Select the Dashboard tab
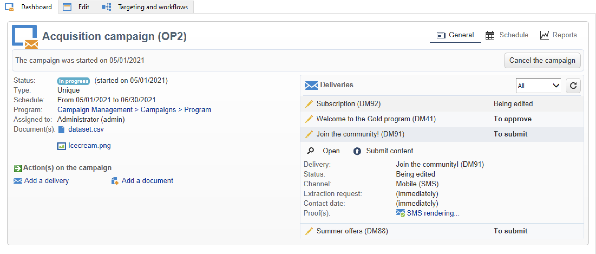 (29, 7)
